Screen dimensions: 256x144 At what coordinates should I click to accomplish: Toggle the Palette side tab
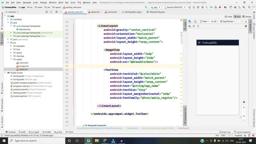click(185, 26)
